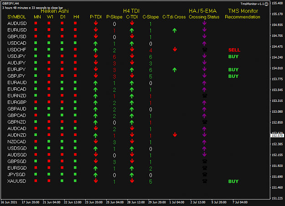Click the 7 Jul 04:00 time axis label
This screenshot has height=206, width=285.
pyautogui.click(x=240, y=202)
